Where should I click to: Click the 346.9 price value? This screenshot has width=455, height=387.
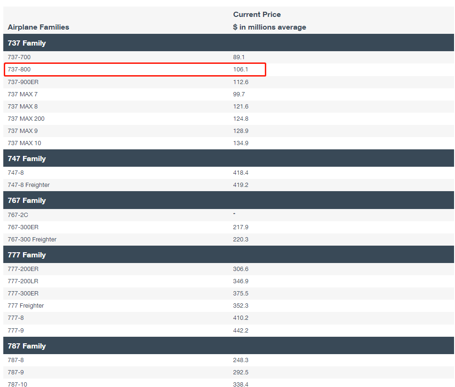coord(240,281)
